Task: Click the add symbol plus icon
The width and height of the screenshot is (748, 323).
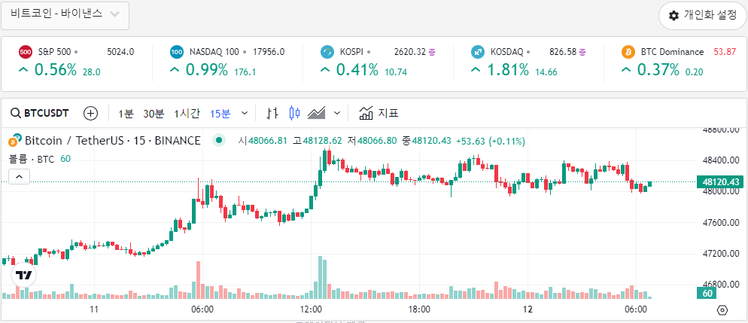Action: click(90, 113)
